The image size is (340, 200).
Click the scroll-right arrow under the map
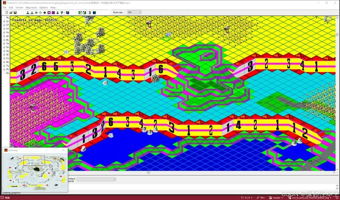click(334, 173)
